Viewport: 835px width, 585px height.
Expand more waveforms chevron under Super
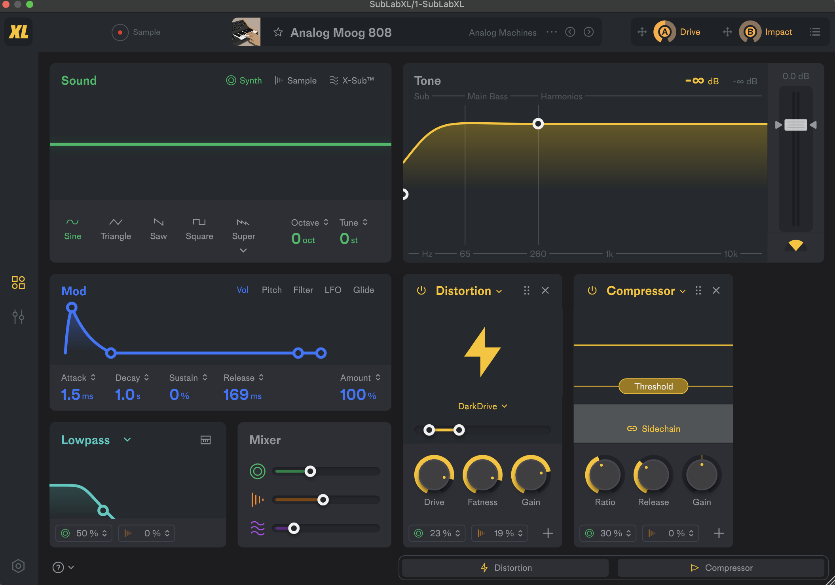tap(243, 250)
